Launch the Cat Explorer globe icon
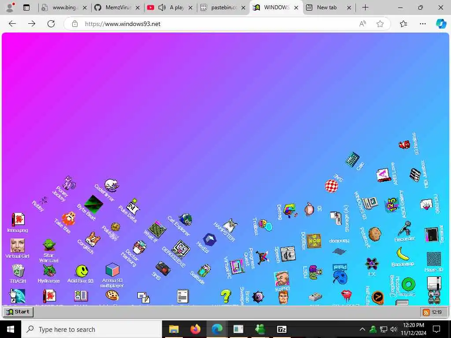The width and height of the screenshot is (451, 338). point(185,219)
